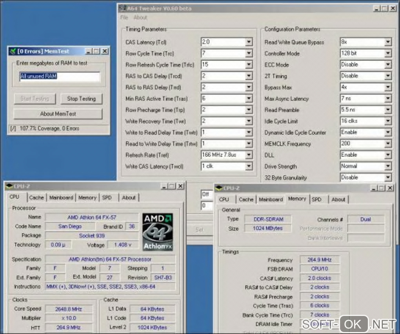Minimize the MemTest window
The height and width of the screenshot is (334, 400).
[x=88, y=51]
